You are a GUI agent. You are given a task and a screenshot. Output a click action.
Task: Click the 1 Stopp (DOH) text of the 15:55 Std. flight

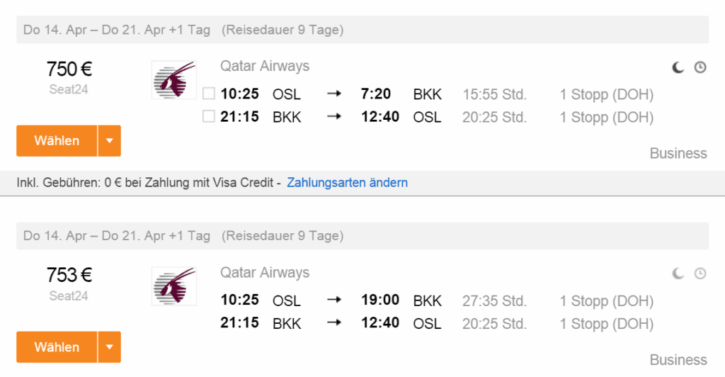pos(606,94)
